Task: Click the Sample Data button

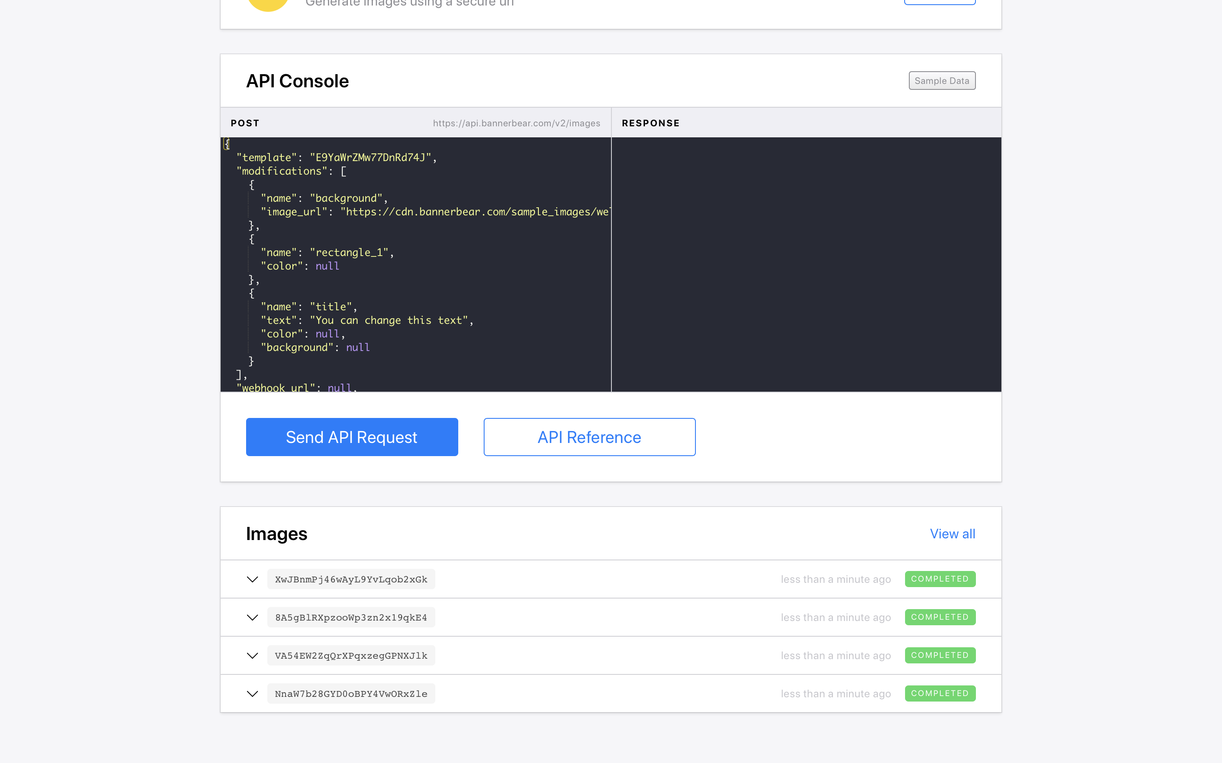Action: [x=942, y=81]
